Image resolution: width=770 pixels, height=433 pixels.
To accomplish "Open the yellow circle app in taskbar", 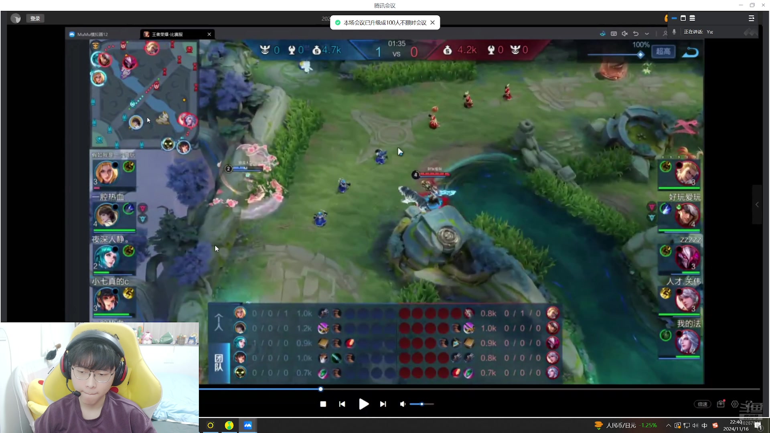I will coord(211,425).
